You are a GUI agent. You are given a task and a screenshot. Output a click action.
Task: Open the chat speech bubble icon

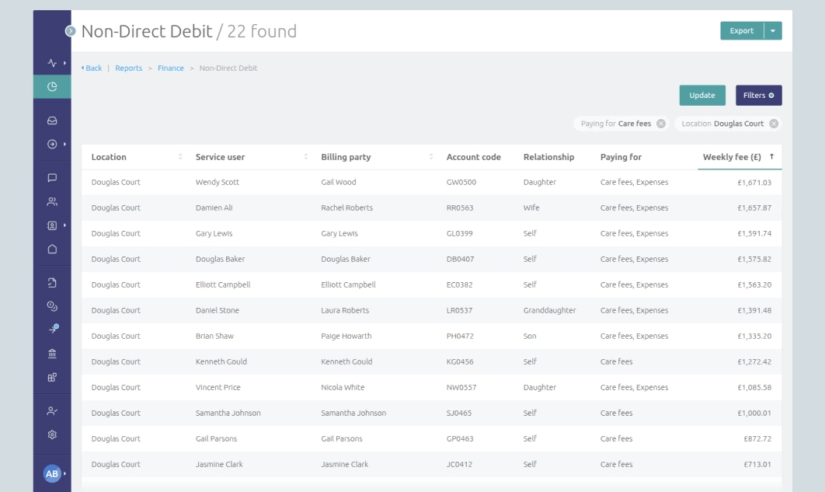pyautogui.click(x=51, y=179)
